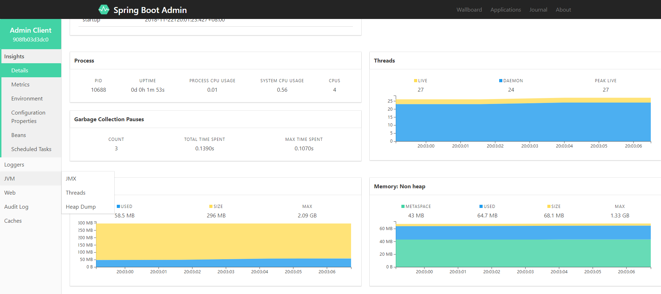Open the About page
Viewport: 661px width, 294px height.
(x=563, y=9)
